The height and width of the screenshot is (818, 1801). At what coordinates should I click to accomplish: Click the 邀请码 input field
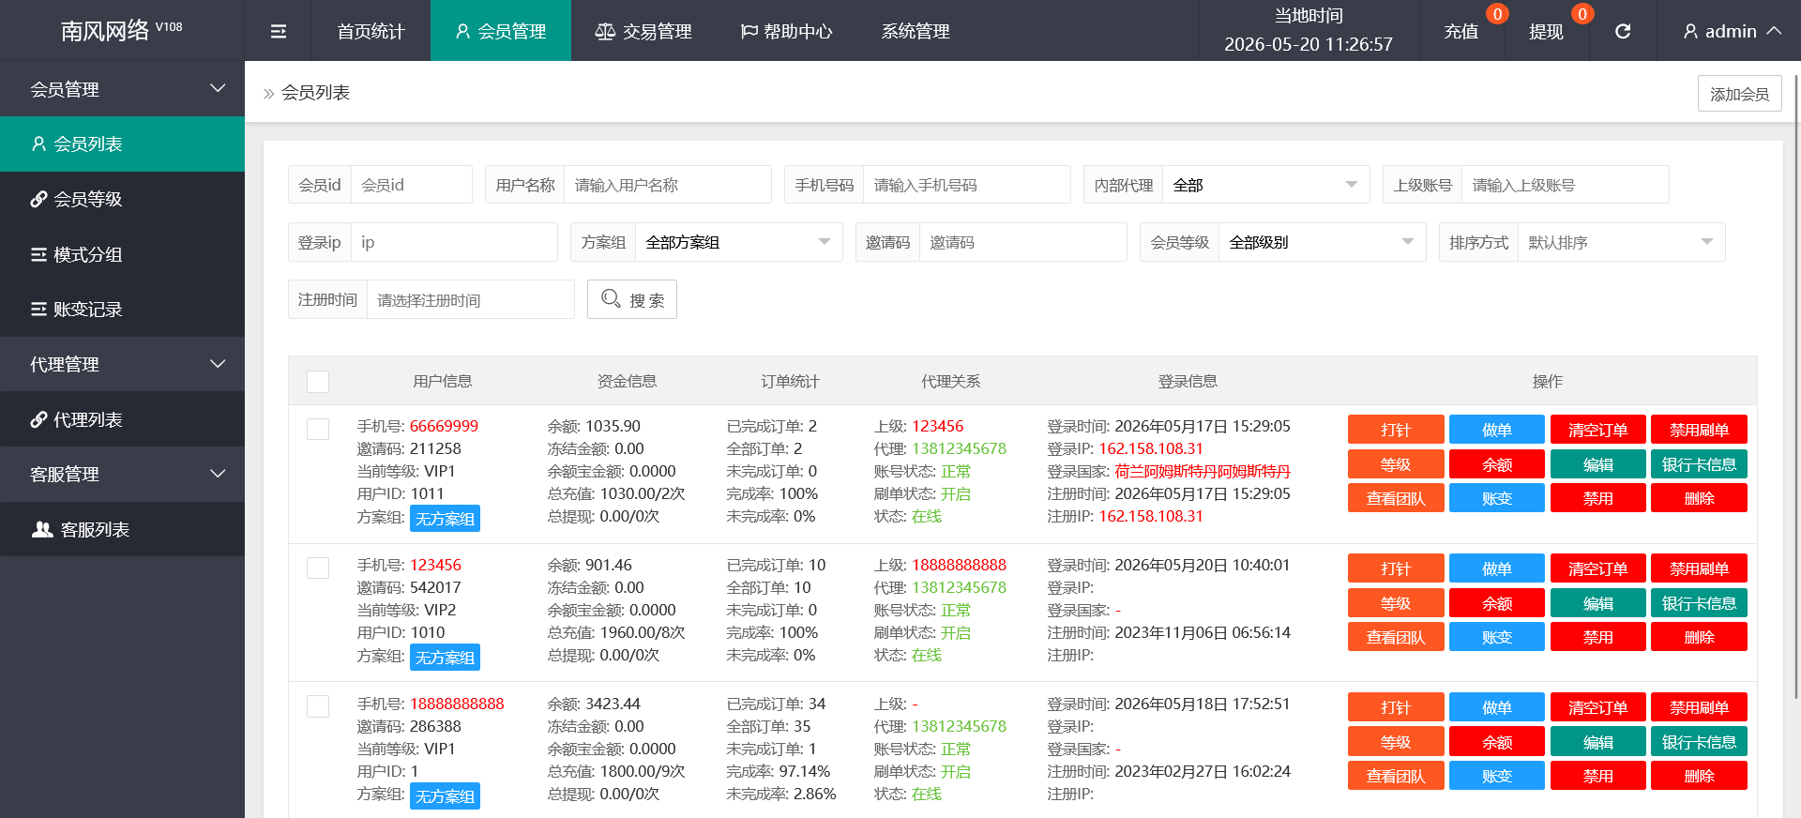click(x=1022, y=242)
